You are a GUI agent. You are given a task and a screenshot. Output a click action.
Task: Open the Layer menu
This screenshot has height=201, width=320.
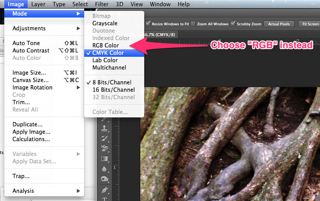38,4
